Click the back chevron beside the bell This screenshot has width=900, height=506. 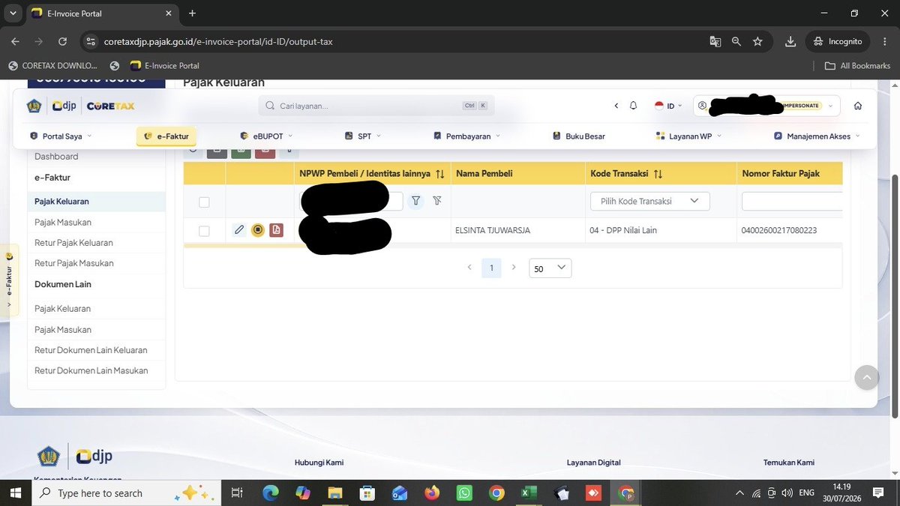[616, 106]
